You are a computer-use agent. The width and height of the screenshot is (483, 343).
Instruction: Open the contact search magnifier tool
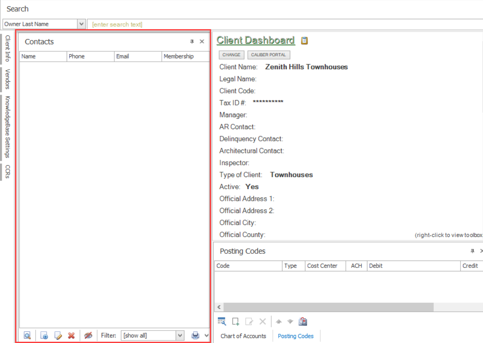point(27,335)
